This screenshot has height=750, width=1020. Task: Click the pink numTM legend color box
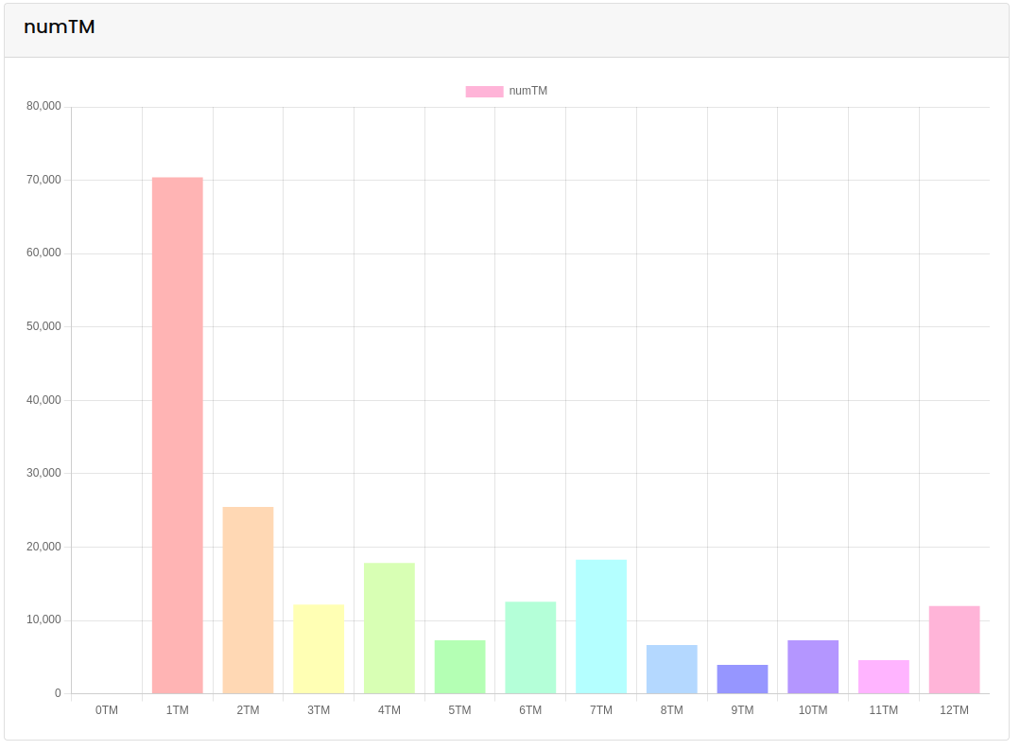pos(484,92)
